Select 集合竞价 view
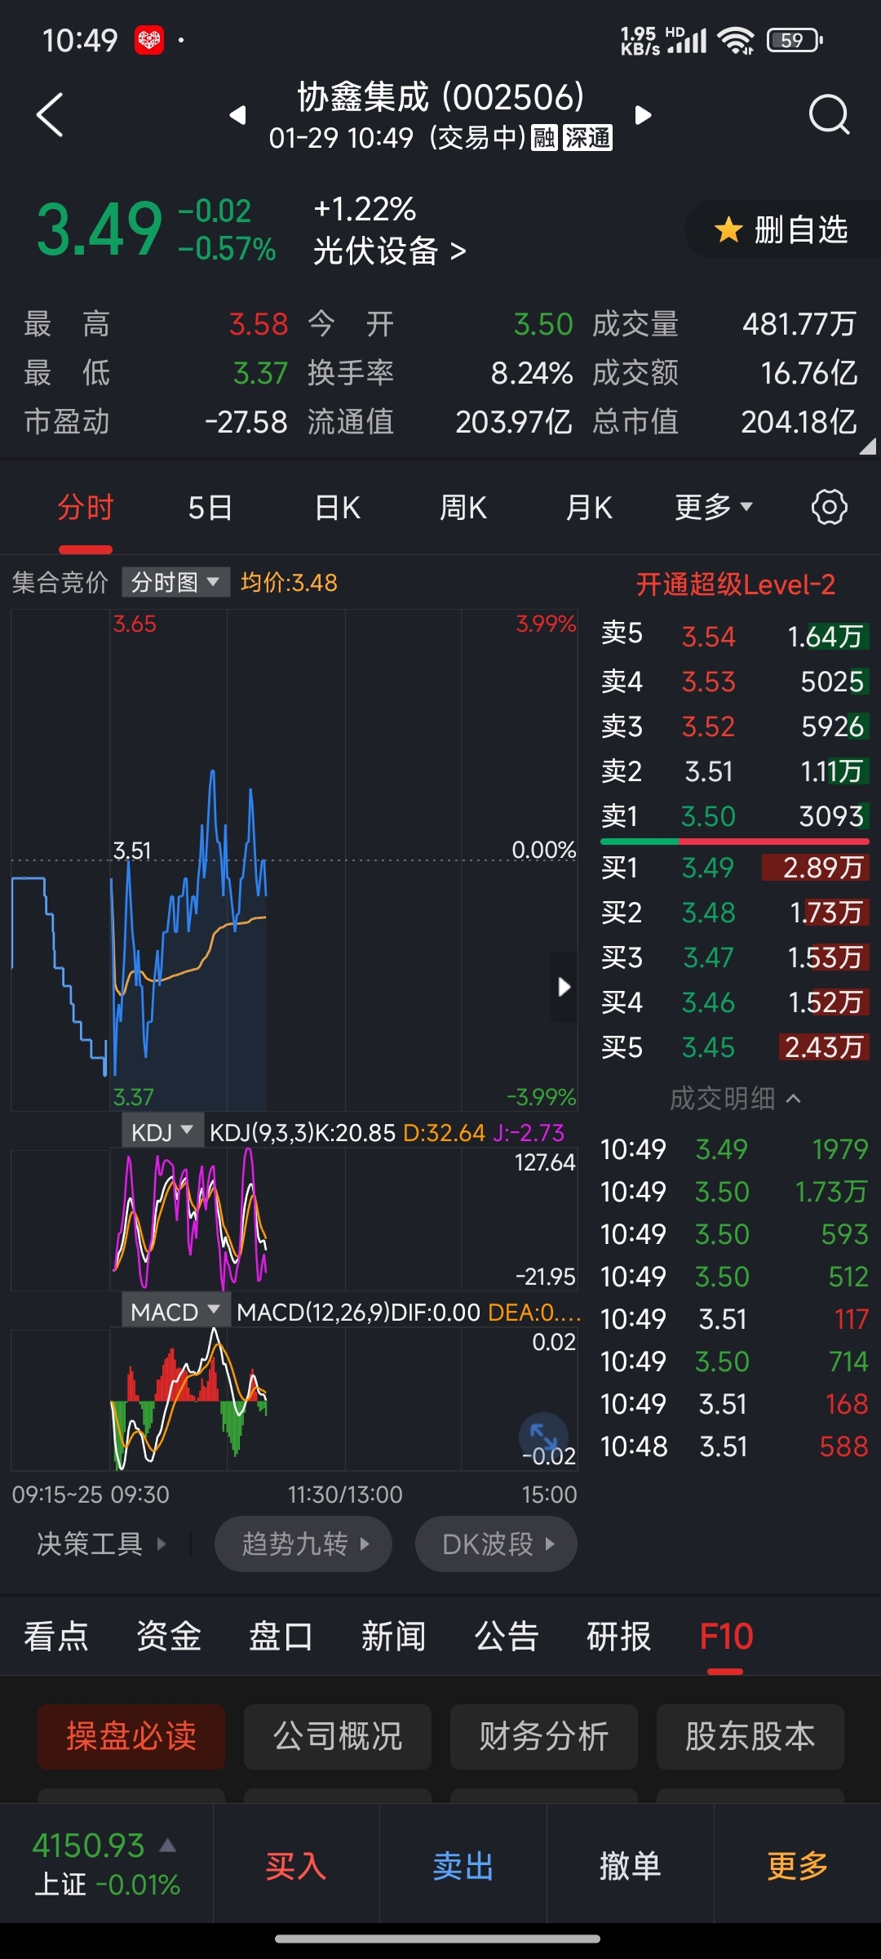Image resolution: width=881 pixels, height=1959 pixels. [60, 582]
